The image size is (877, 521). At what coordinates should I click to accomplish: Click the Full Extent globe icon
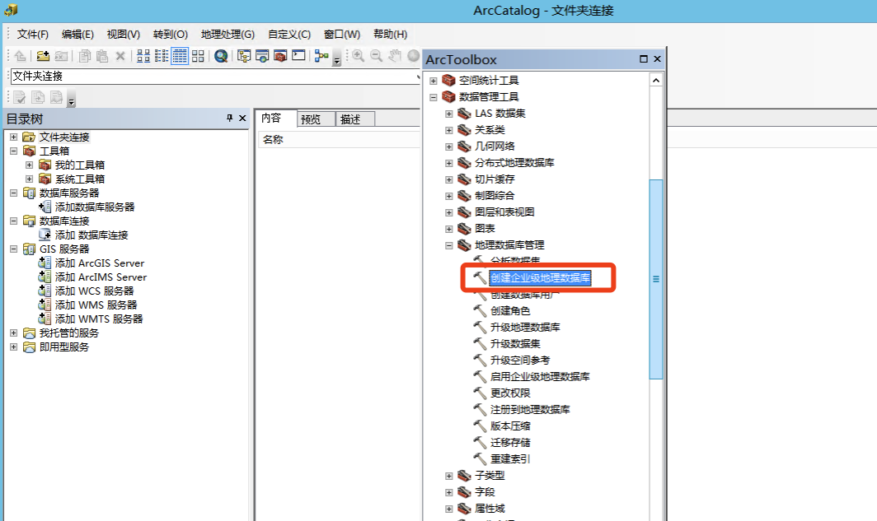pos(413,56)
